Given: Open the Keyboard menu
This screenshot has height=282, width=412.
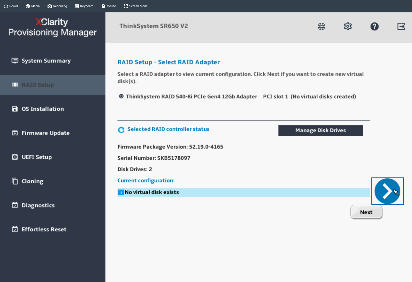Looking at the screenshot, I should click(84, 6).
